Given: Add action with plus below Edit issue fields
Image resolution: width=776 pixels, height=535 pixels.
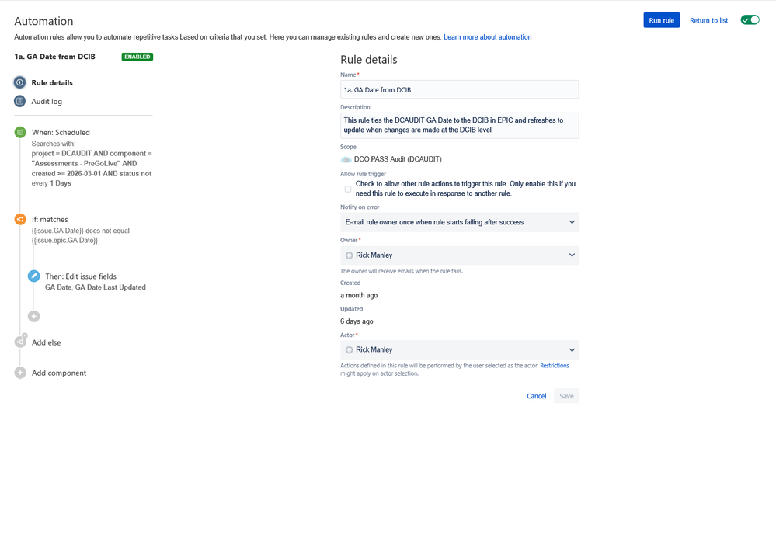Looking at the screenshot, I should (33, 316).
